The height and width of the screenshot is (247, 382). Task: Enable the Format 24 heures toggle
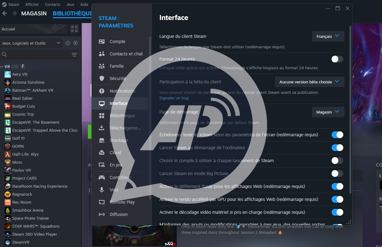point(337,59)
